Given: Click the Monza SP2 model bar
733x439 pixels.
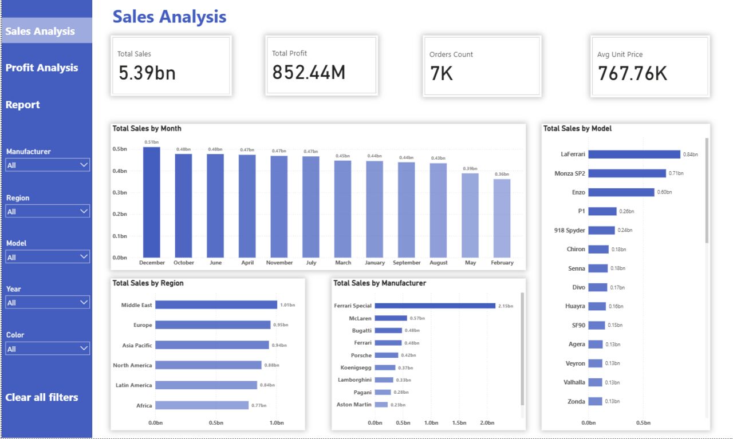Looking at the screenshot, I should click(x=627, y=173).
